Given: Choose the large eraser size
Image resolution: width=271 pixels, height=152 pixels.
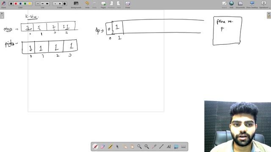Looking at the screenshot, I should pos(64,4).
